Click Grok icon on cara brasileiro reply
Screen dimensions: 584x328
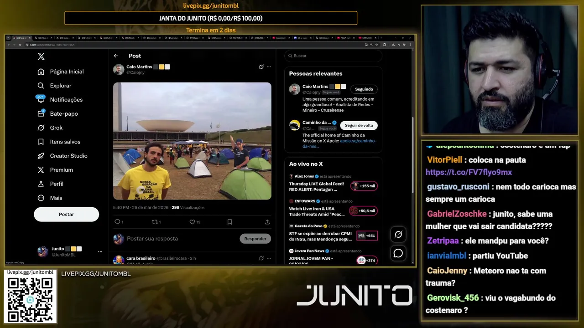(x=261, y=258)
